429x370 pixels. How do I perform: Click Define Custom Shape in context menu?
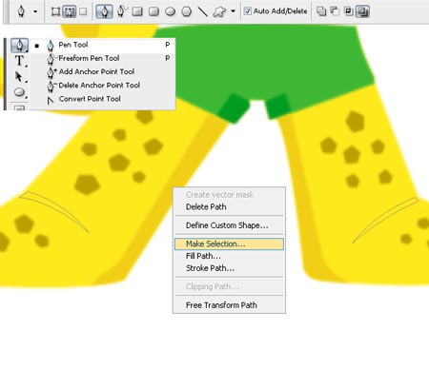pyautogui.click(x=229, y=225)
